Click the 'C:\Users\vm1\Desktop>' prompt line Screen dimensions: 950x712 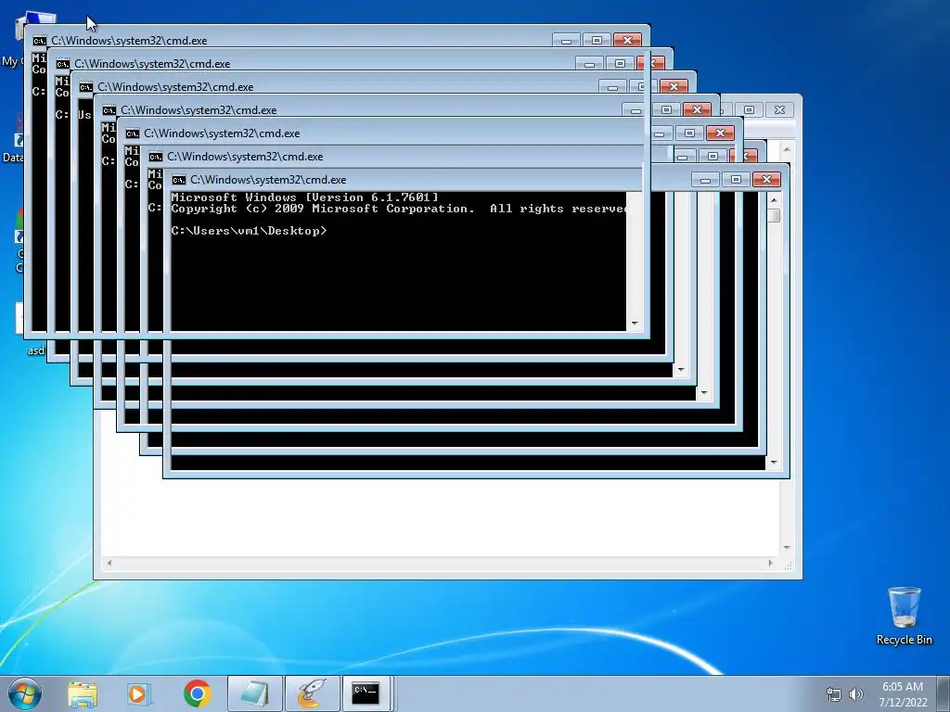[249, 231]
